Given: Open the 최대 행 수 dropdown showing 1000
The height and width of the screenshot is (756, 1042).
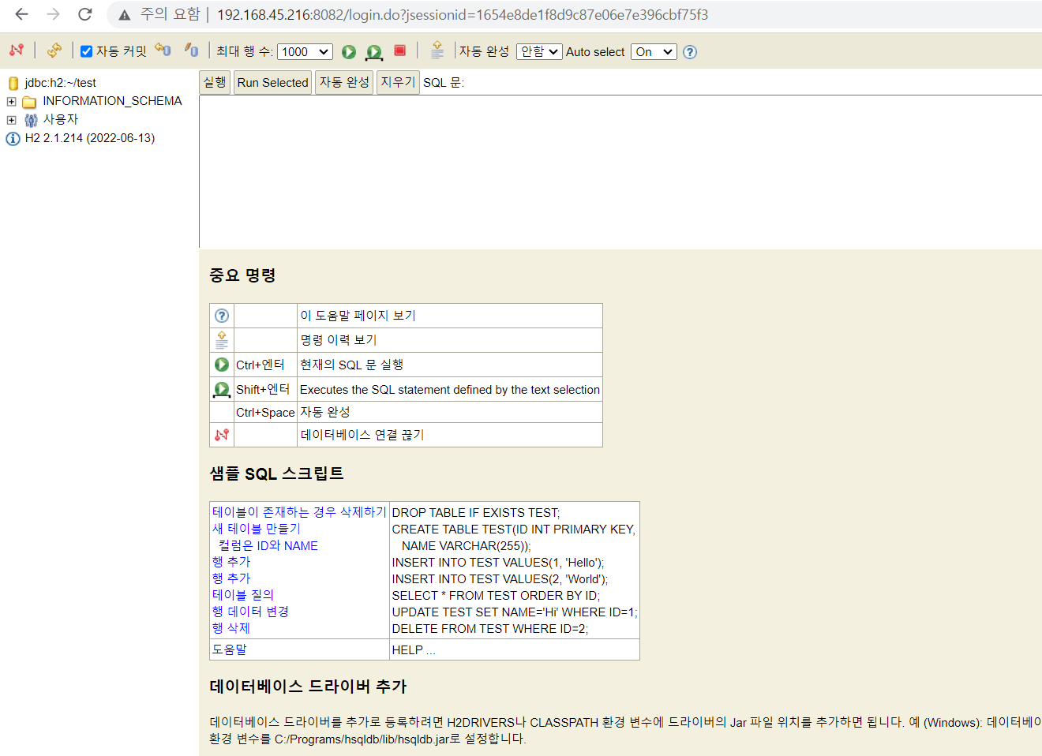Looking at the screenshot, I should [305, 51].
